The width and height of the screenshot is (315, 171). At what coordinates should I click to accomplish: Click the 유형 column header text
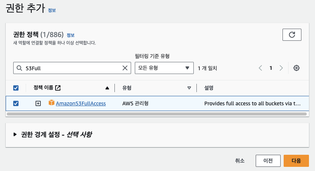tap(127, 88)
